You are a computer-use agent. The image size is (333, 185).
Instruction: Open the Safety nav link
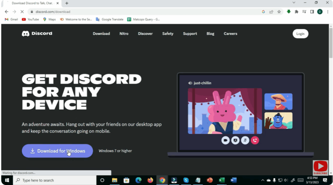(168, 34)
